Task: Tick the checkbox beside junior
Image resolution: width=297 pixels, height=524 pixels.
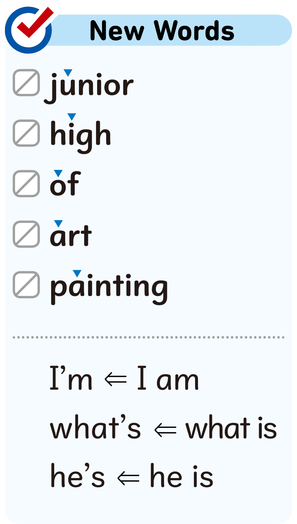Action: tap(26, 82)
